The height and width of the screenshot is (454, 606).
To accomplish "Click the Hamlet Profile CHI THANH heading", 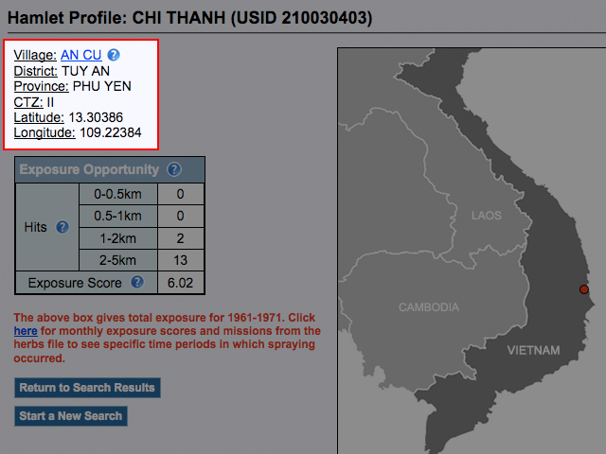I will [189, 18].
